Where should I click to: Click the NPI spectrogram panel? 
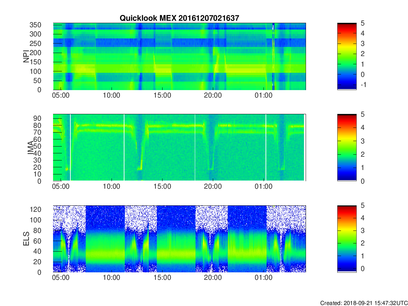180,56
